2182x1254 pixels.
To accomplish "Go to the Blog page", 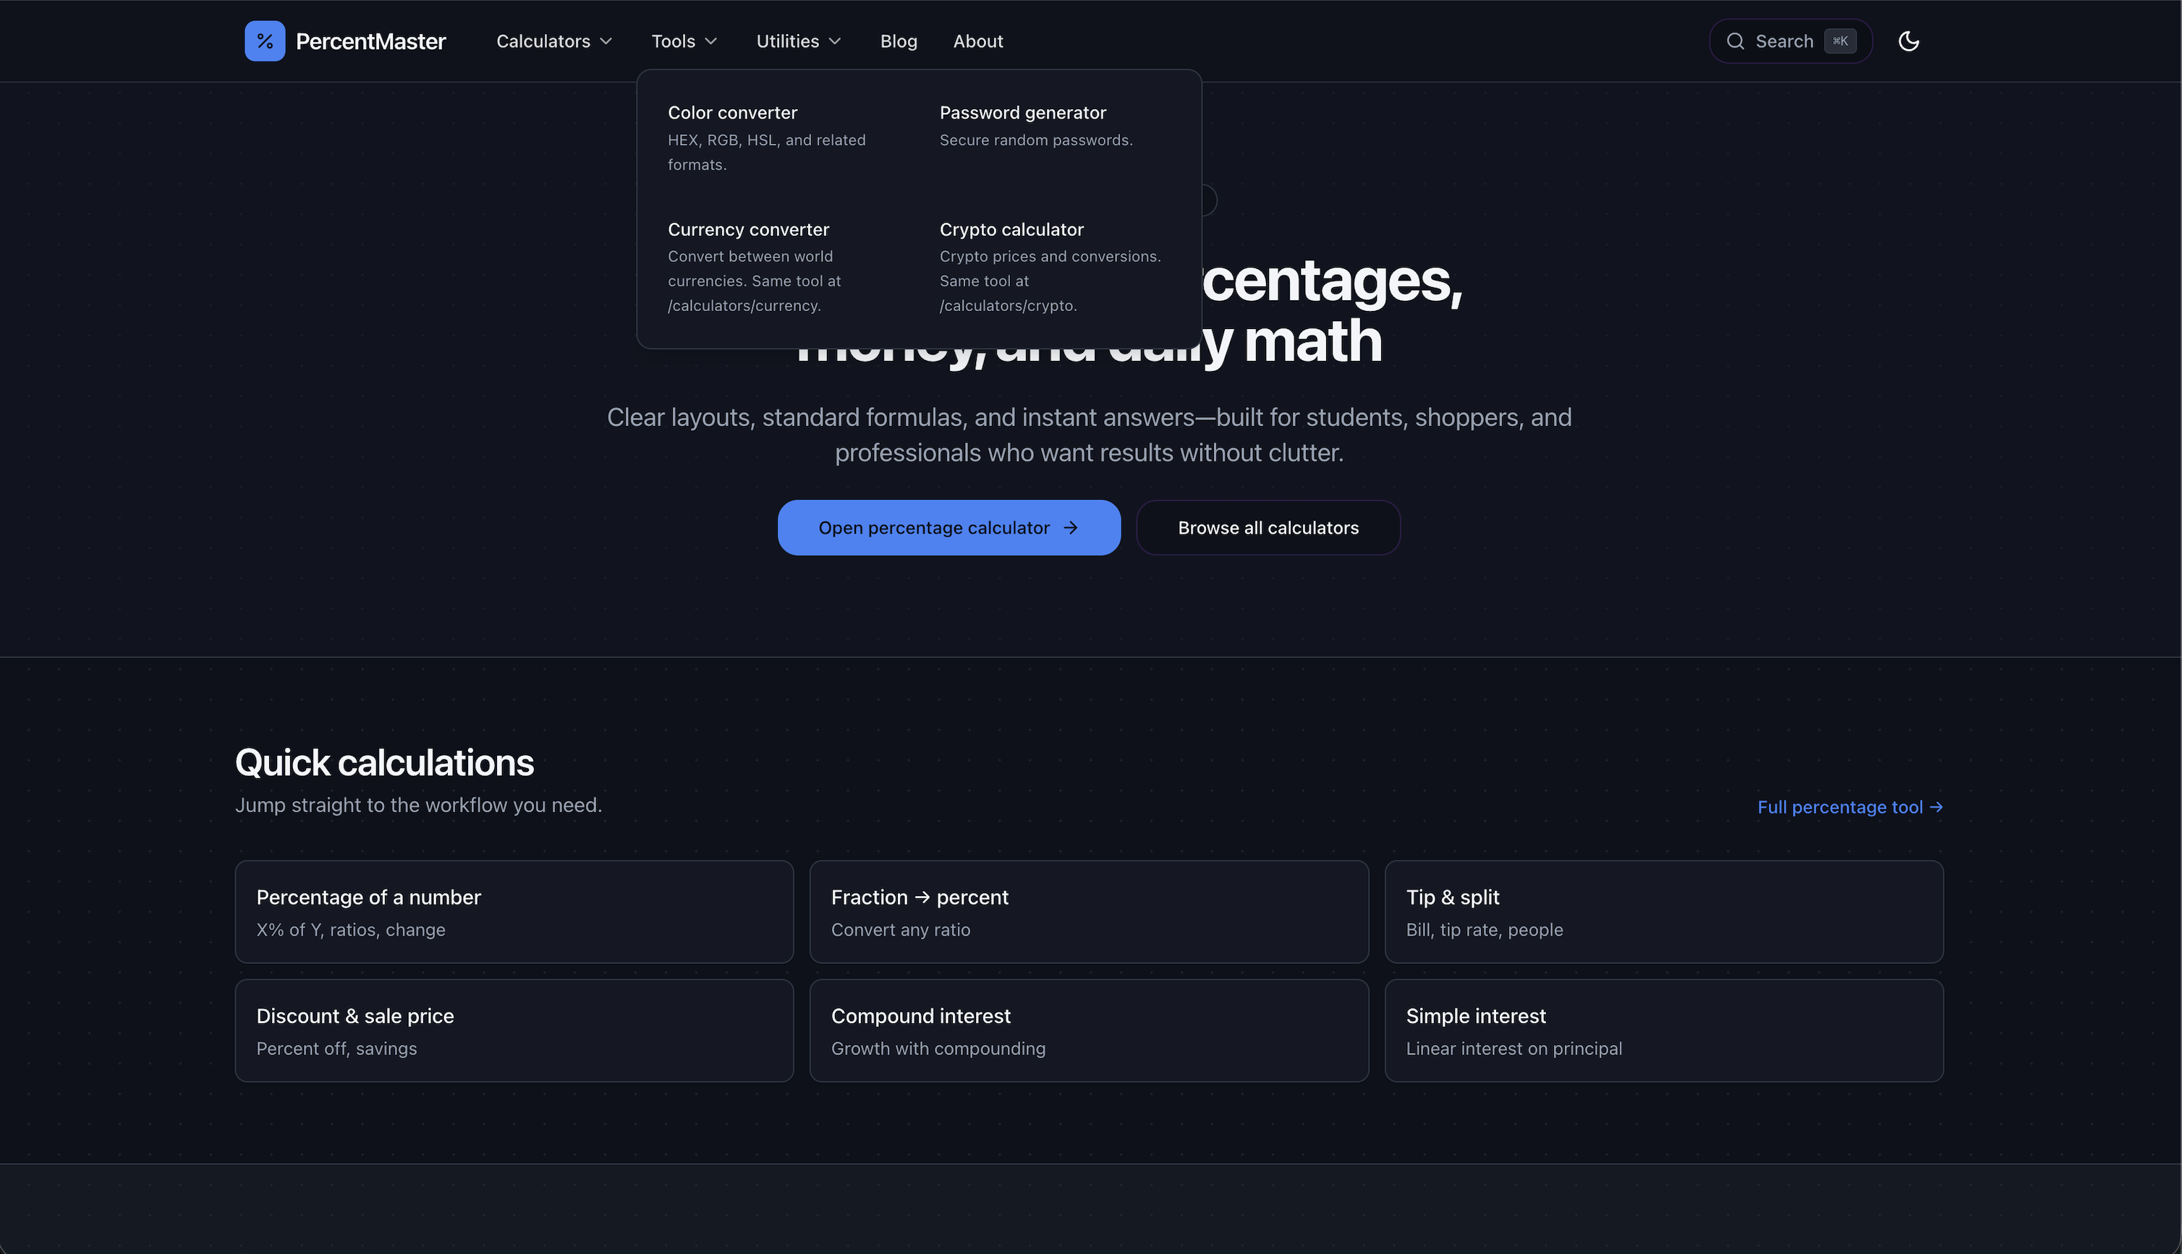I will [x=899, y=41].
